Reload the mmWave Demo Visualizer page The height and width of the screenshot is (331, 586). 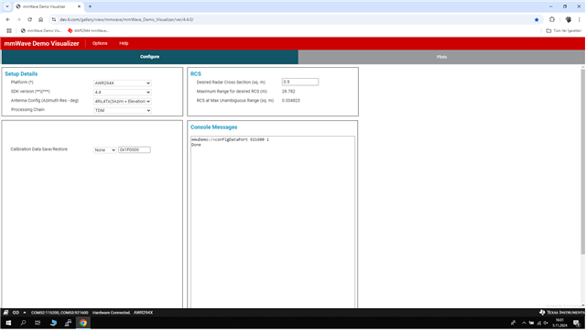pyautogui.click(x=29, y=19)
